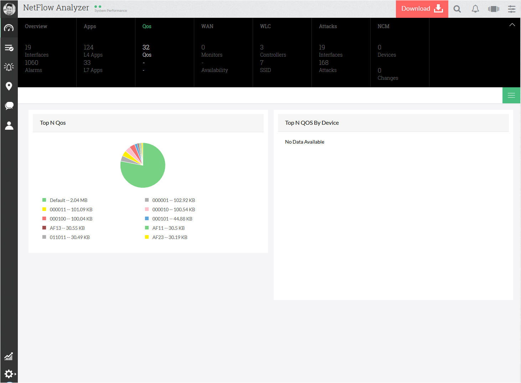Viewport: 521px width, 383px height.
Task: Open the inventory list-check sidebar icon
Action: click(9, 48)
